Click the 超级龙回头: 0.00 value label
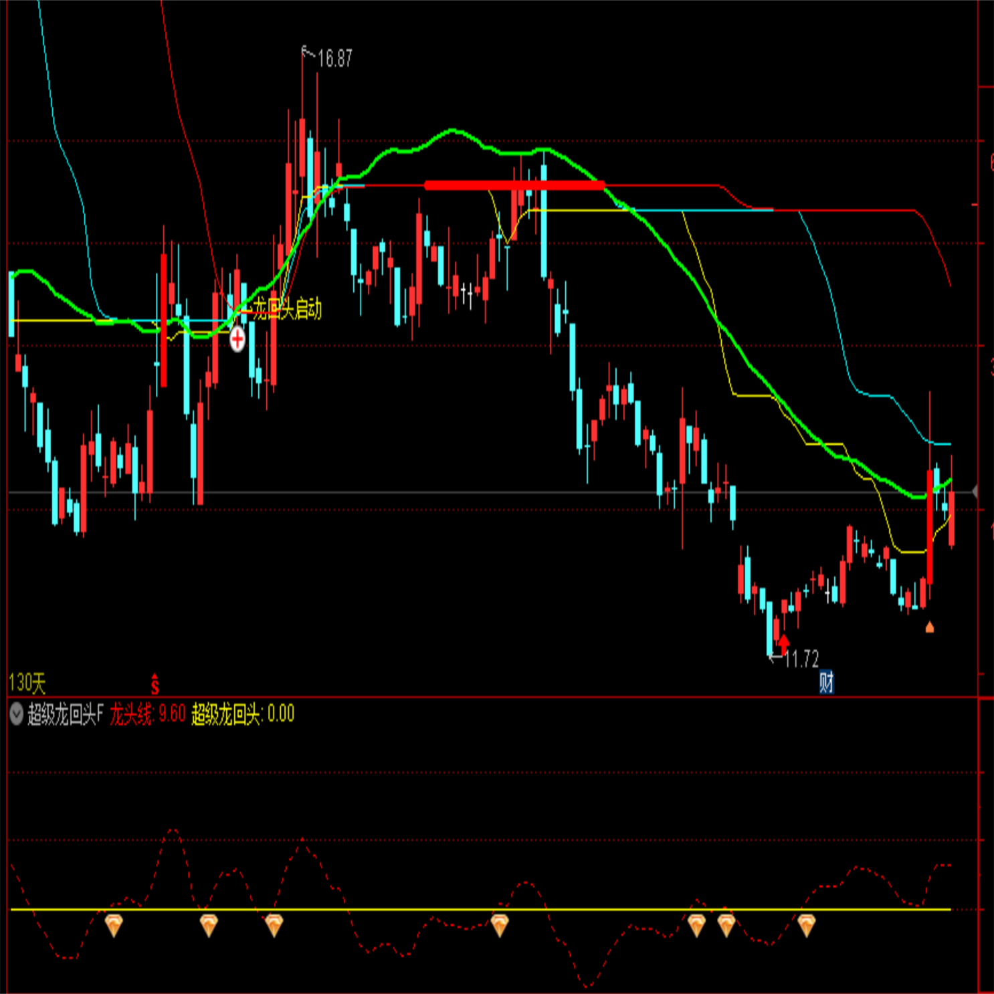This screenshot has height=994, width=994. click(x=243, y=714)
